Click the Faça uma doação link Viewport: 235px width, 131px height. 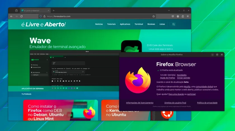176,94
